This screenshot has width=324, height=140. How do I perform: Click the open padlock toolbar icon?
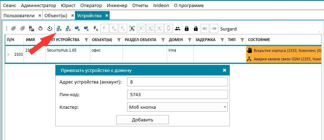pyautogui.click(x=196, y=28)
